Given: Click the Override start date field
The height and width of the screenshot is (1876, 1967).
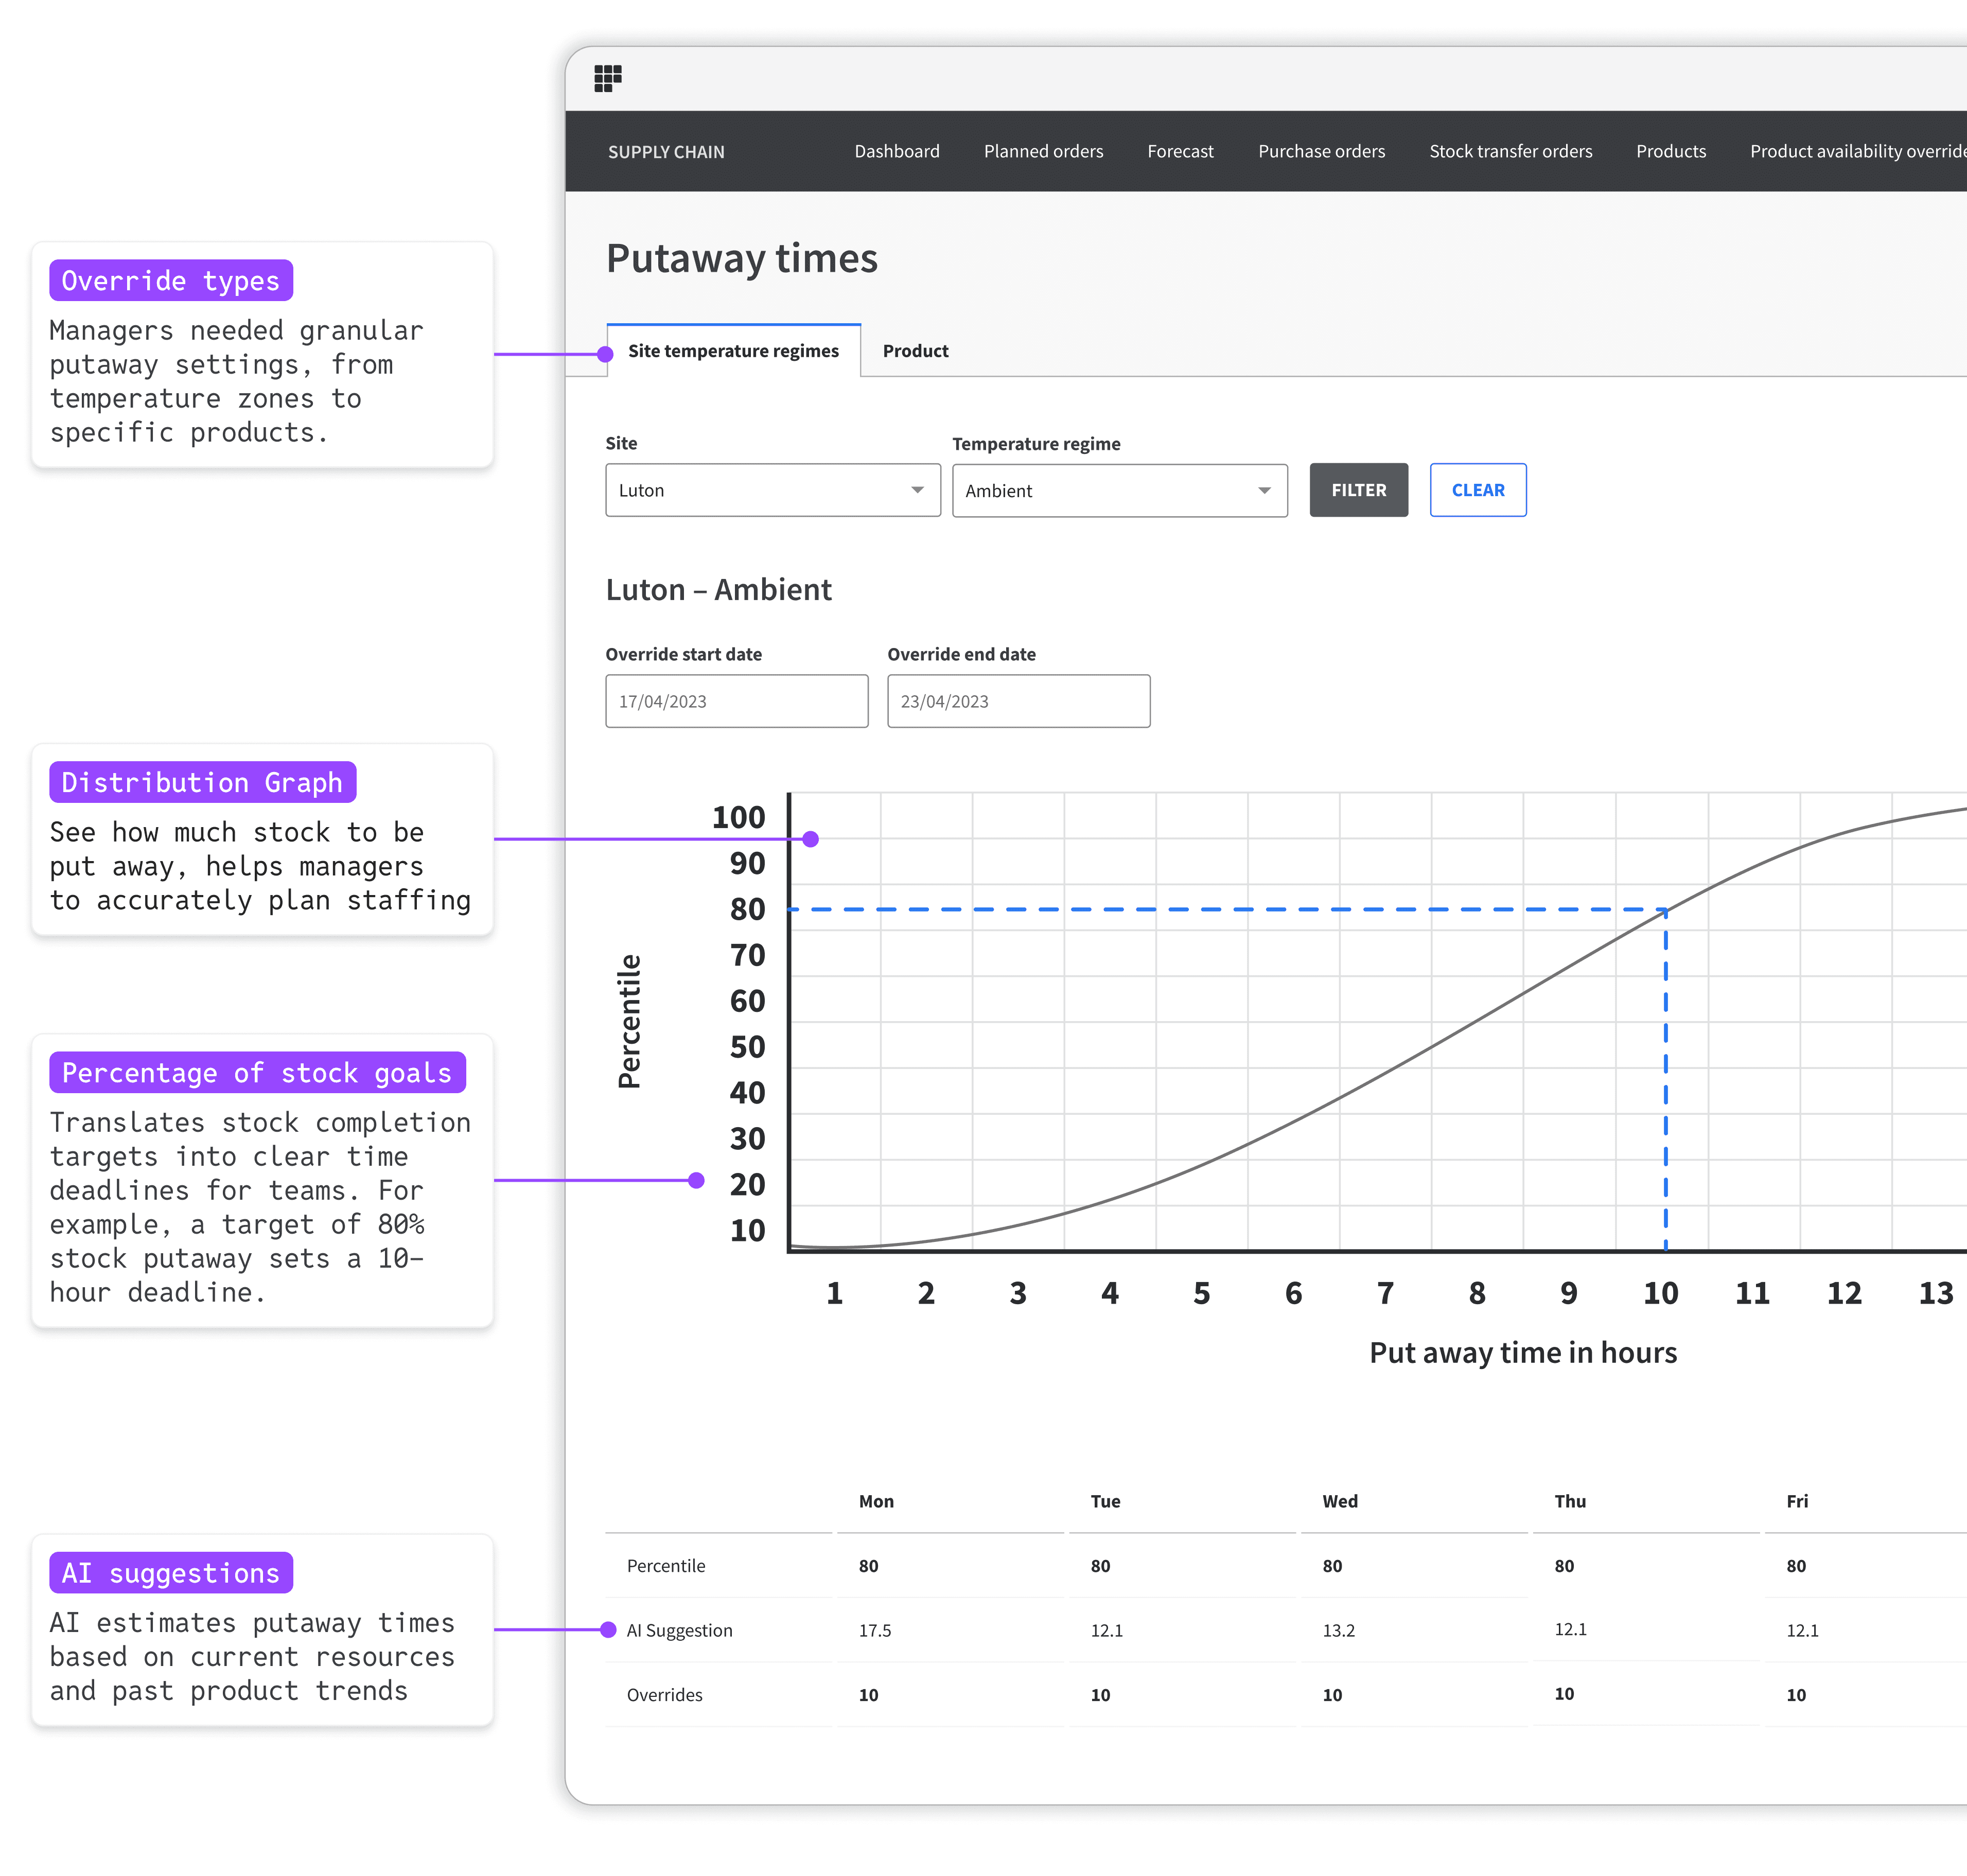Looking at the screenshot, I should (736, 701).
